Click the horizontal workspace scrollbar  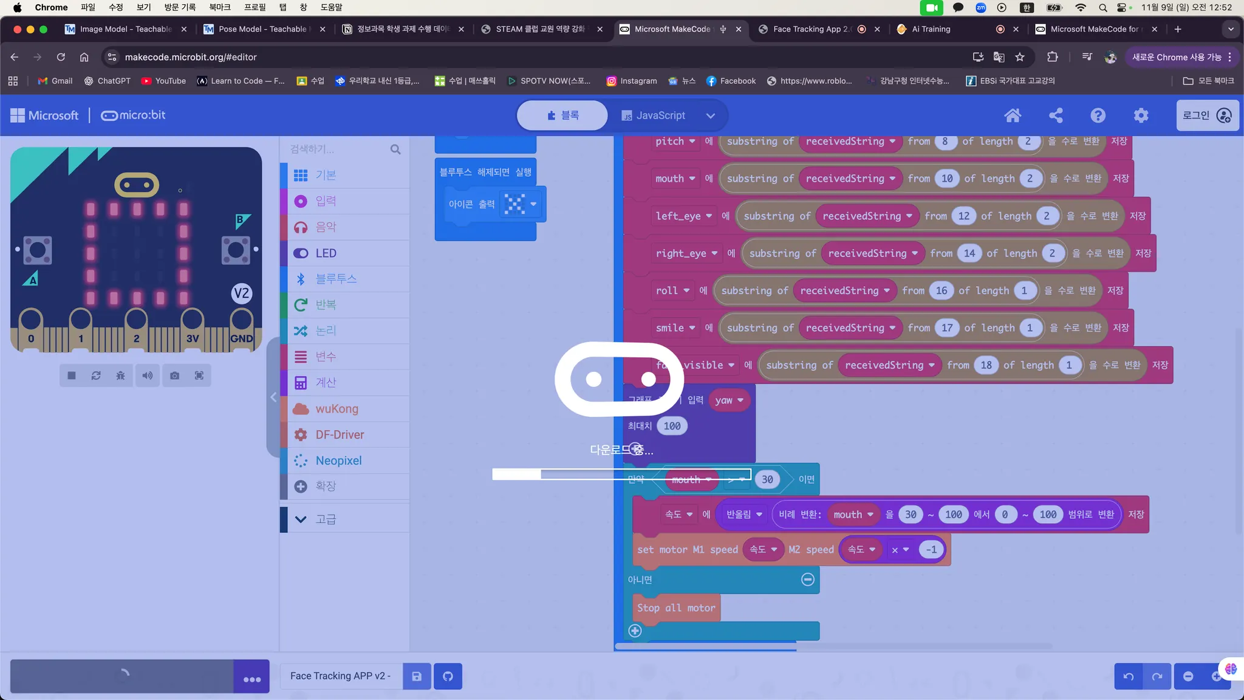(832, 646)
